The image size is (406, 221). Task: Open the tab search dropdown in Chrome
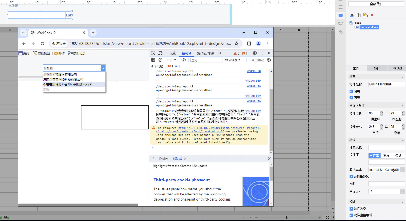point(23,33)
